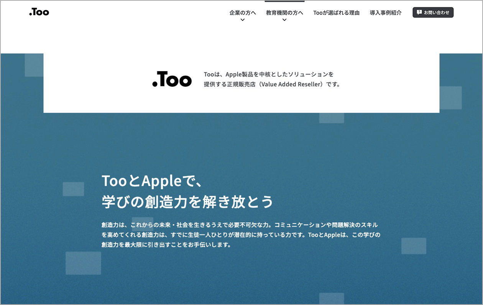Expand the chevron under 教育機関の方へ
Image resolution: width=483 pixels, height=305 pixels.
coord(284,20)
